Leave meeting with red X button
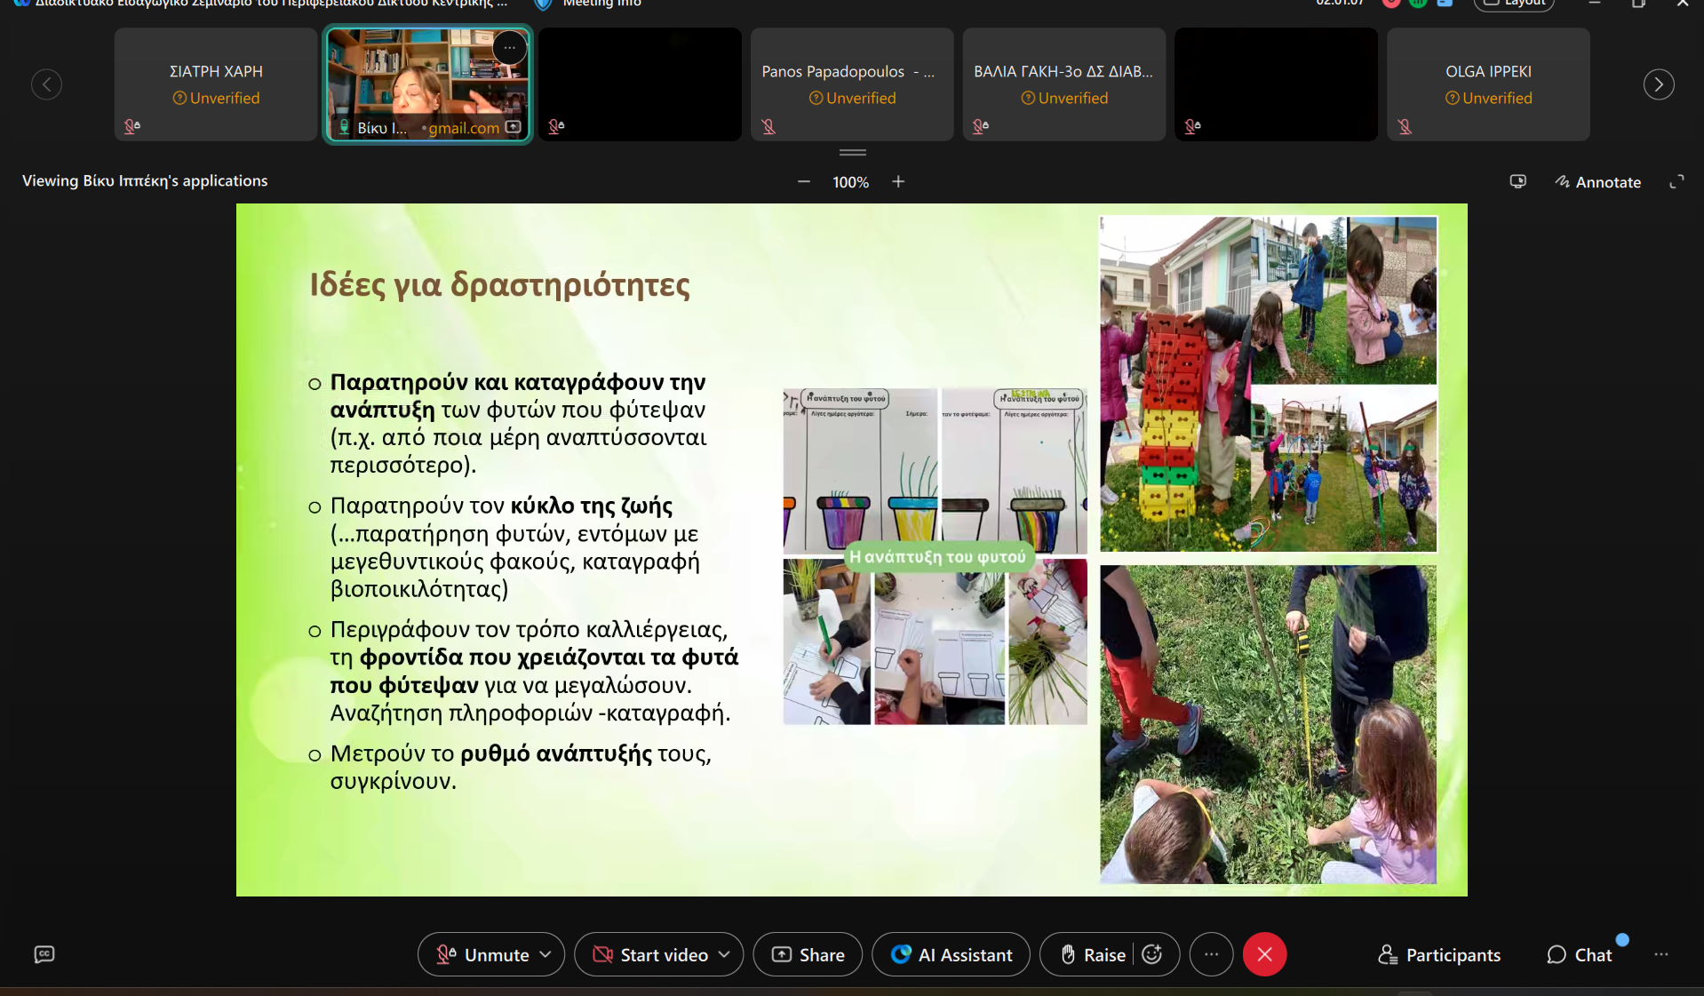 click(1264, 954)
